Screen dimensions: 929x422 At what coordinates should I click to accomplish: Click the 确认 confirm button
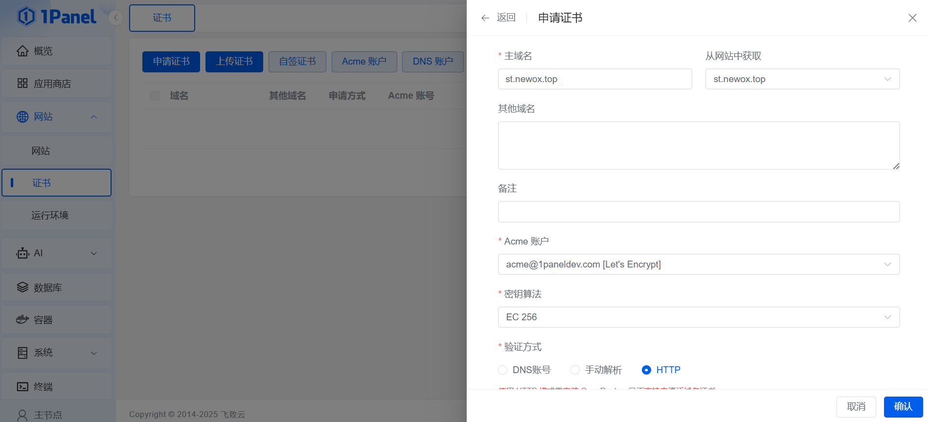[903, 407]
